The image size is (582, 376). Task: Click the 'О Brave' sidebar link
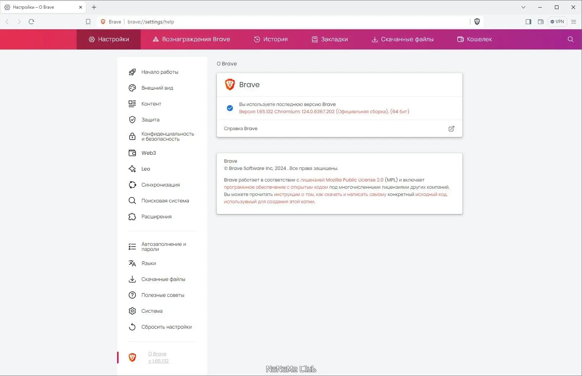tap(157, 354)
